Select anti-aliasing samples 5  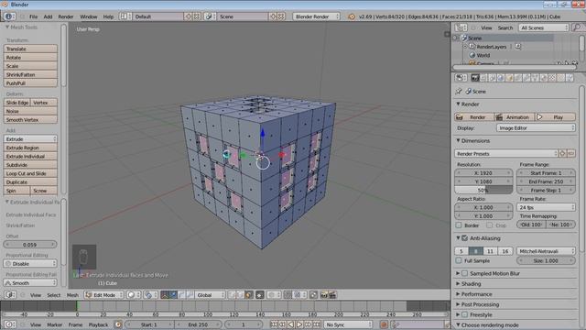461,251
